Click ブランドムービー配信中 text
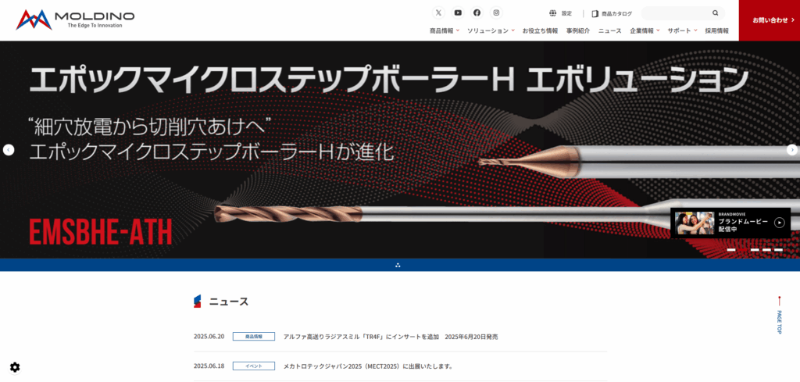This screenshot has height=382, width=800. [x=743, y=226]
